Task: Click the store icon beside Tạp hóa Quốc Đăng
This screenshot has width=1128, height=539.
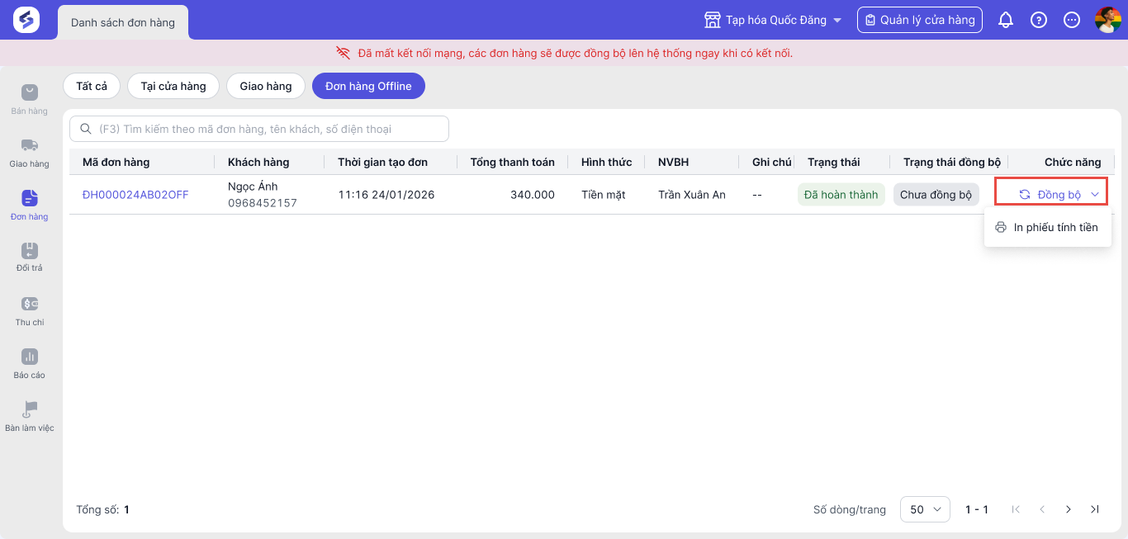Action: (712, 20)
